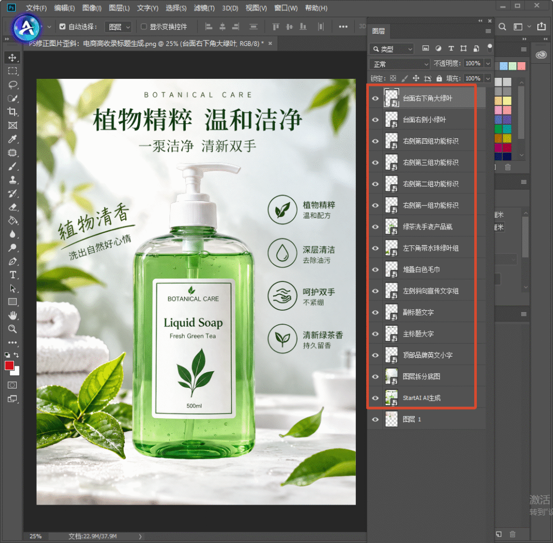
Task: Select the Paint Bucket tool
Action: pyautogui.click(x=12, y=220)
